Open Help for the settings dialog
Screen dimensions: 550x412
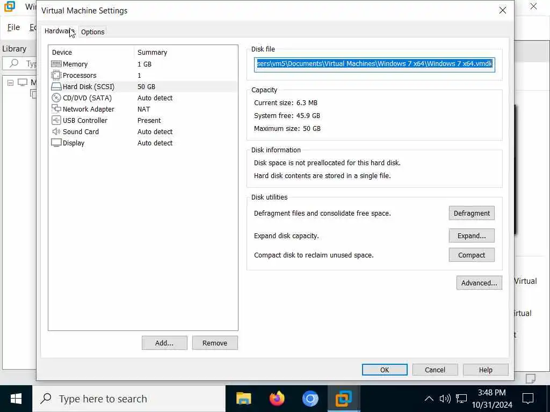(486, 370)
